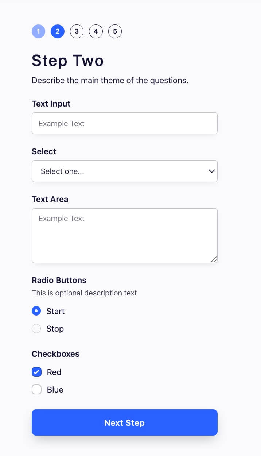Jump to step 3 in the progress bar

coord(77,31)
